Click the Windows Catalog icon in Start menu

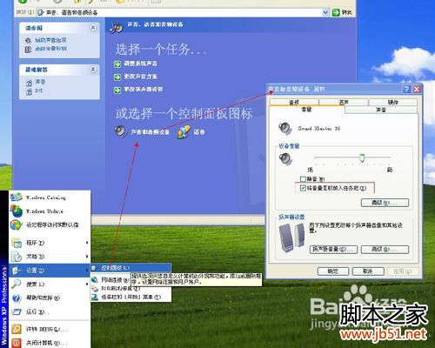(x=17, y=197)
